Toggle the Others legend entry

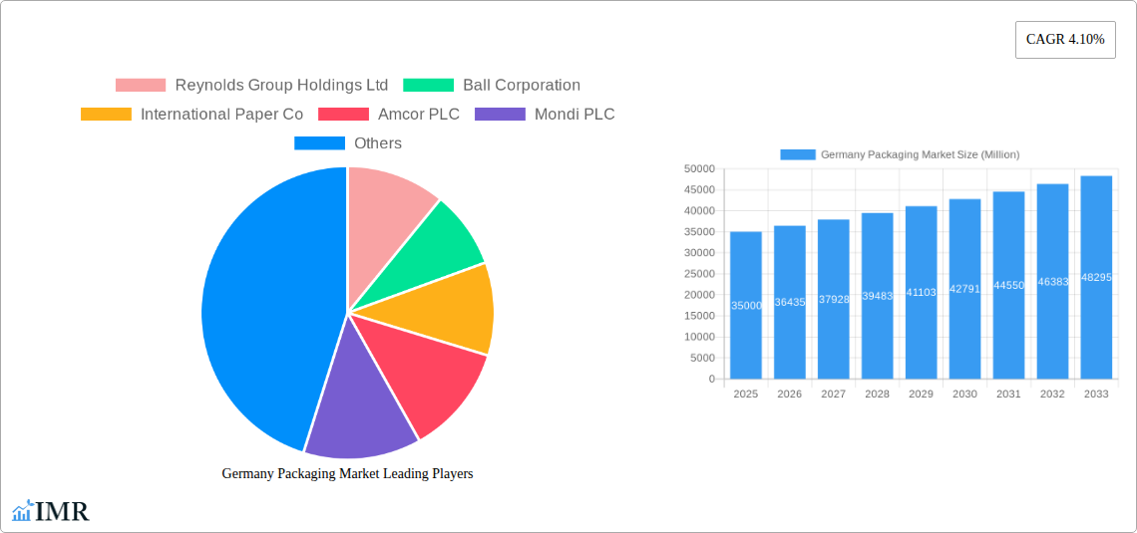(348, 143)
